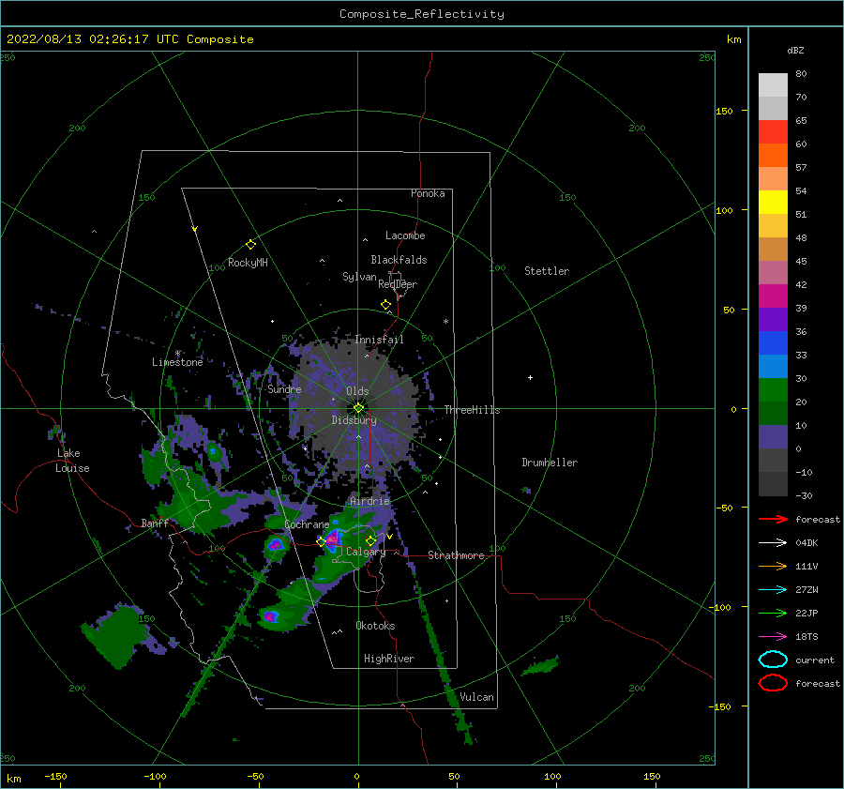Select the cyan current ellipse icon
Screen dimensions: 844x789
pyautogui.click(x=773, y=660)
